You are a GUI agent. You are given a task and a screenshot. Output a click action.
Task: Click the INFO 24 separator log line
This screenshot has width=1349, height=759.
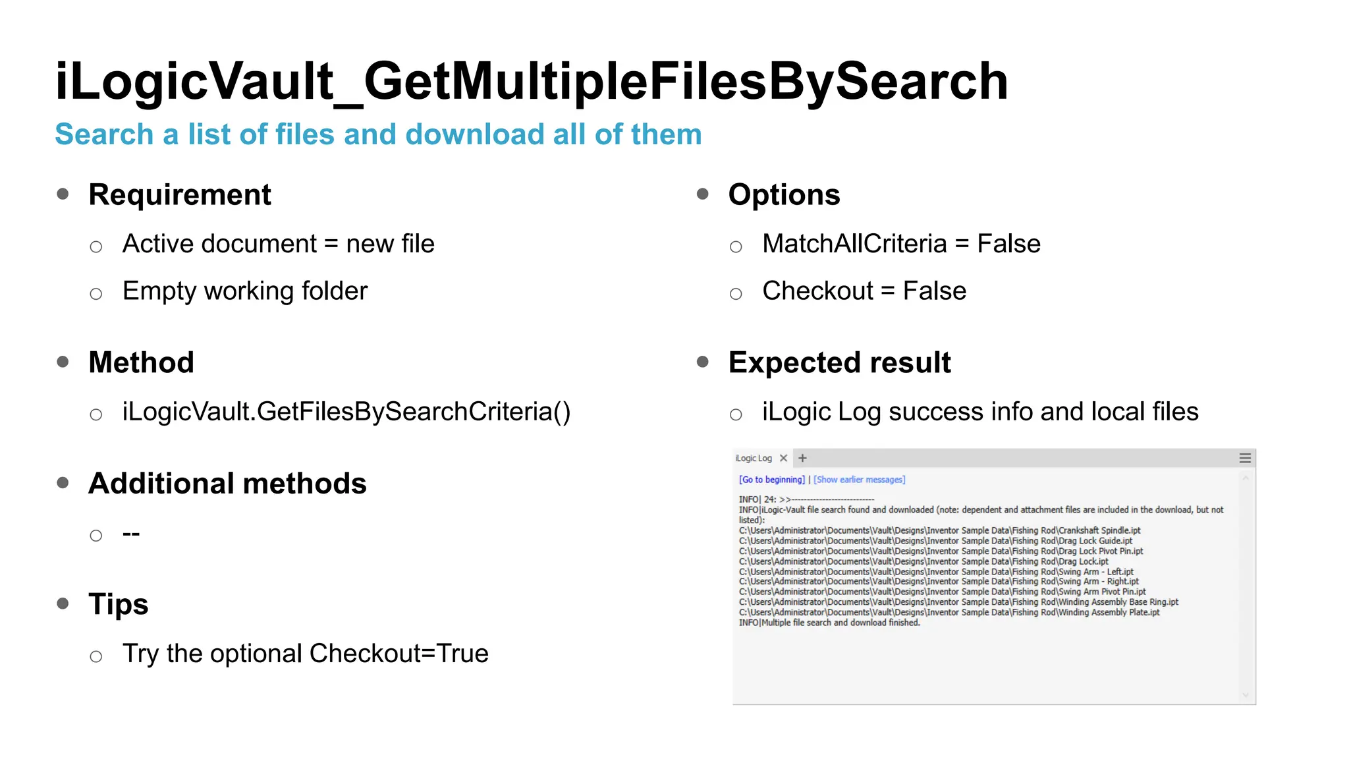pos(806,499)
